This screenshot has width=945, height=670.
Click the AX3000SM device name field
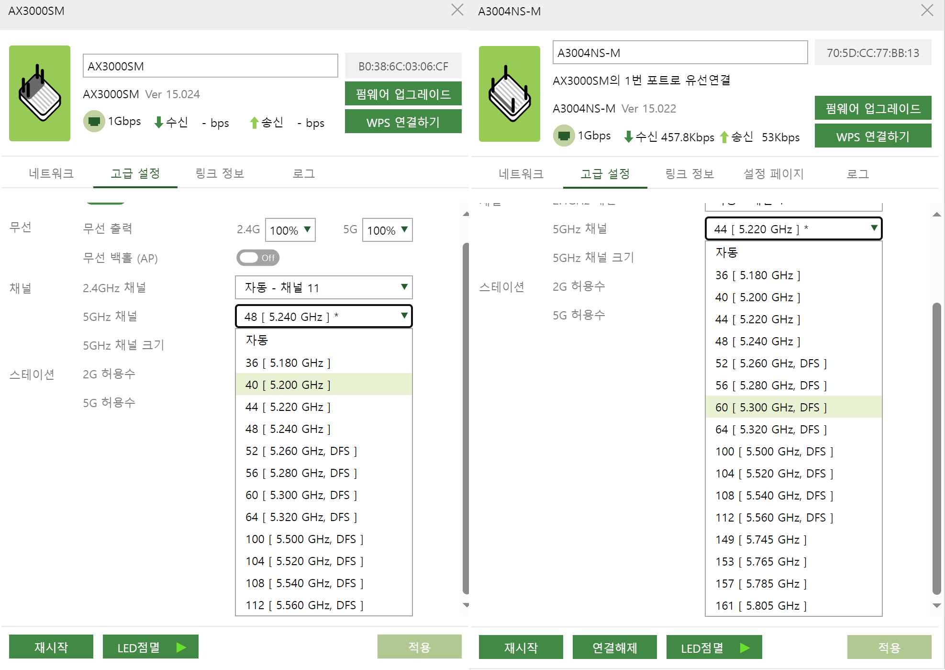pos(211,66)
